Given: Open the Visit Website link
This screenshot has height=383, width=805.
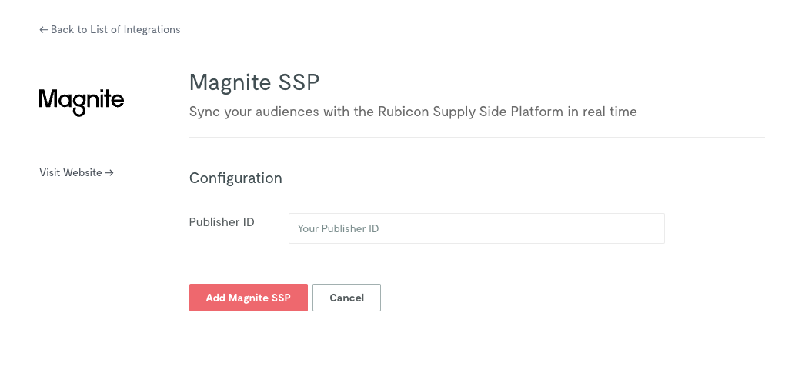Looking at the screenshot, I should pyautogui.click(x=76, y=173).
